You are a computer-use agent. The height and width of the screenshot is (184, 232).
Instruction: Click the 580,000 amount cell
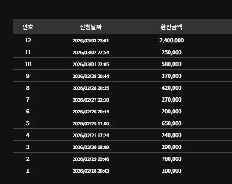tap(171, 64)
